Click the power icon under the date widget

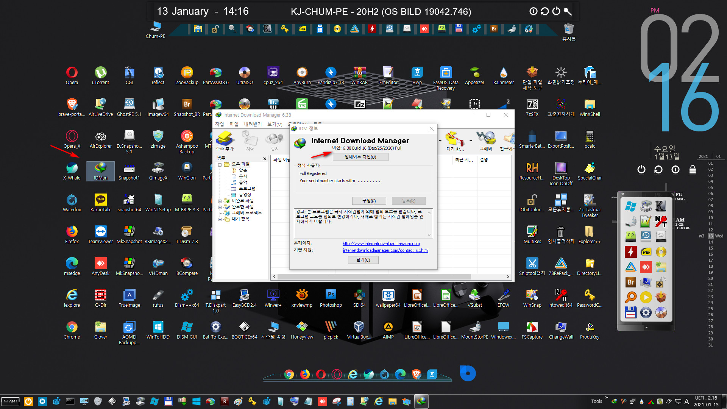(x=641, y=169)
